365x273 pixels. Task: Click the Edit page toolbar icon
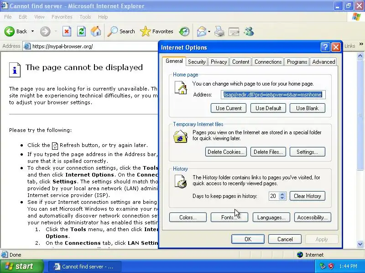point(234,31)
